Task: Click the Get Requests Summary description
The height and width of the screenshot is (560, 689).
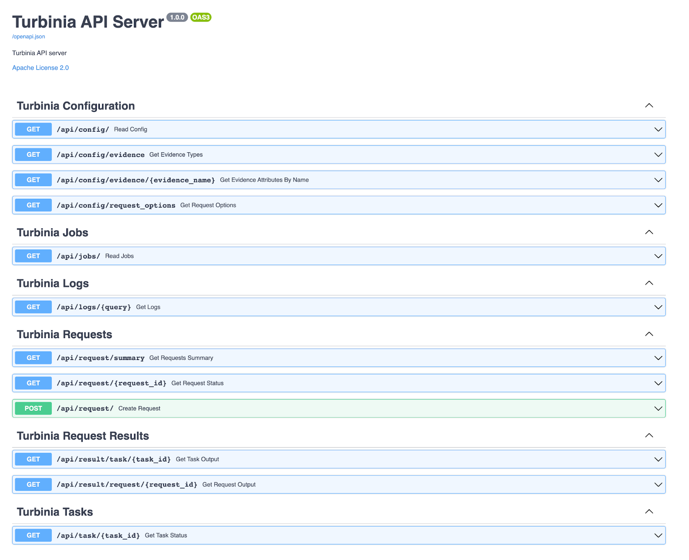Action: [x=181, y=358]
